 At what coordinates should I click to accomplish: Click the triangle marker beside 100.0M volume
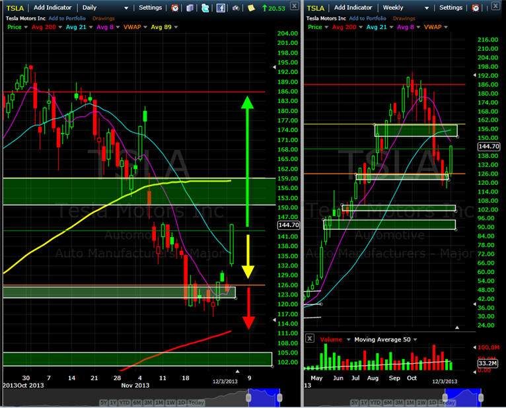click(474, 347)
